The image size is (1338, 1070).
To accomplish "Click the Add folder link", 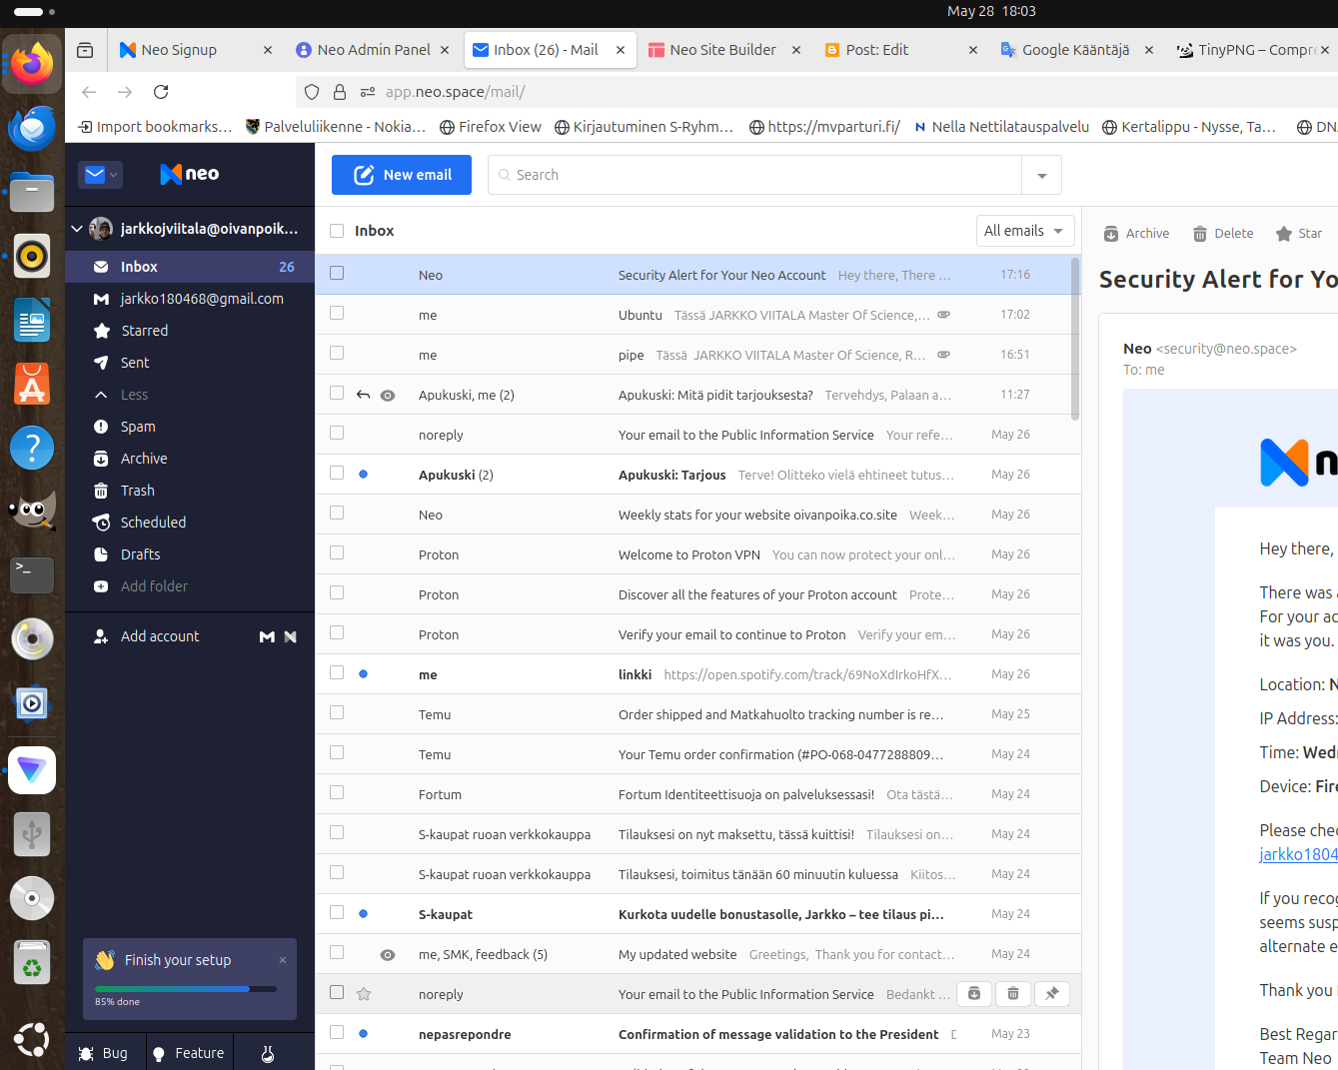I will tap(154, 586).
